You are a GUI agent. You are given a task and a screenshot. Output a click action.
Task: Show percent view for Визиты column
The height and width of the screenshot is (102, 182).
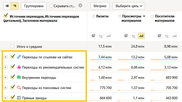101,36
